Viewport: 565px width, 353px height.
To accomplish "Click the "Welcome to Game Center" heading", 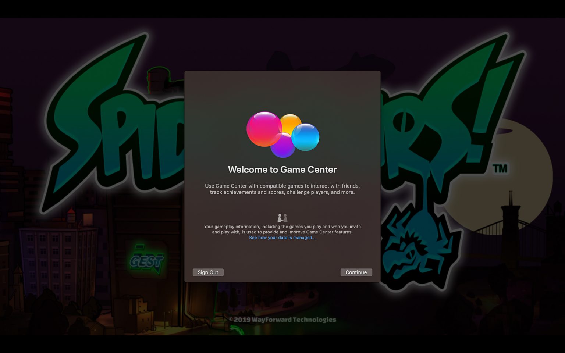I will click(x=282, y=170).
